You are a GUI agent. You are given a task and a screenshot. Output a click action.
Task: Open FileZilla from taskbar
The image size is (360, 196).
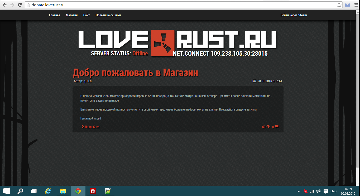93,191
